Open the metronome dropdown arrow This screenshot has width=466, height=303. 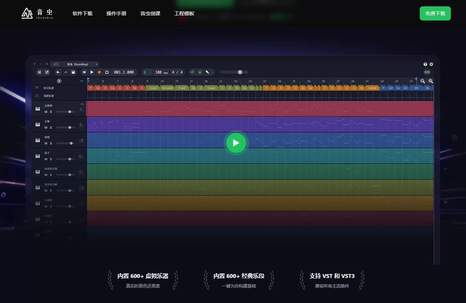point(150,72)
